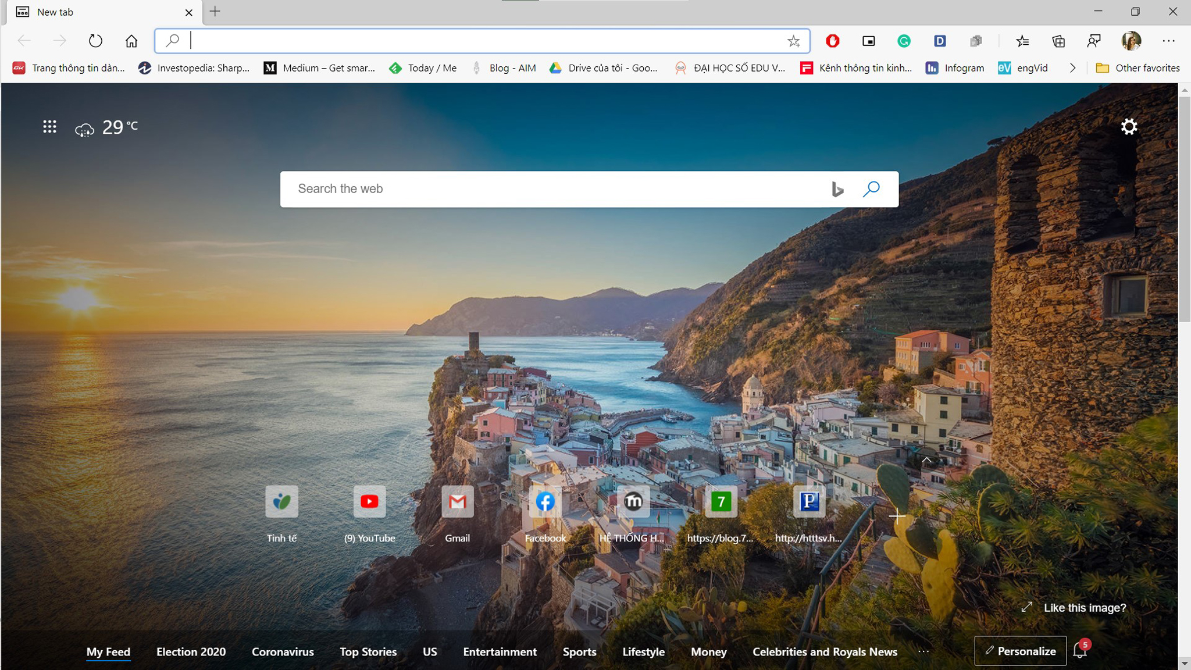Screen dimensions: 1191x670
Task: Open the app launcher grid
Action: coord(49,127)
